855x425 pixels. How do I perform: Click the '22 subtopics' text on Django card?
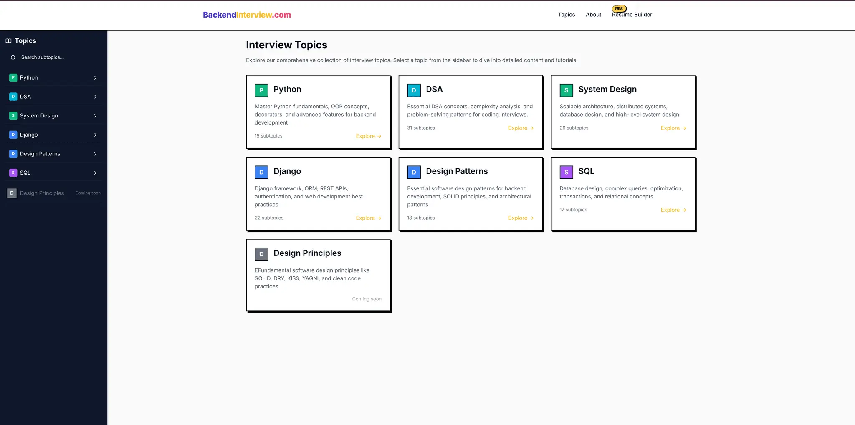coord(269,218)
